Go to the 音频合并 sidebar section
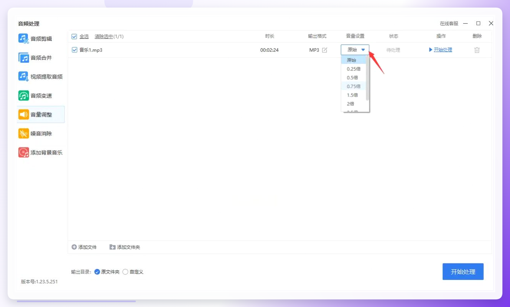The height and width of the screenshot is (307, 510). pyautogui.click(x=41, y=58)
